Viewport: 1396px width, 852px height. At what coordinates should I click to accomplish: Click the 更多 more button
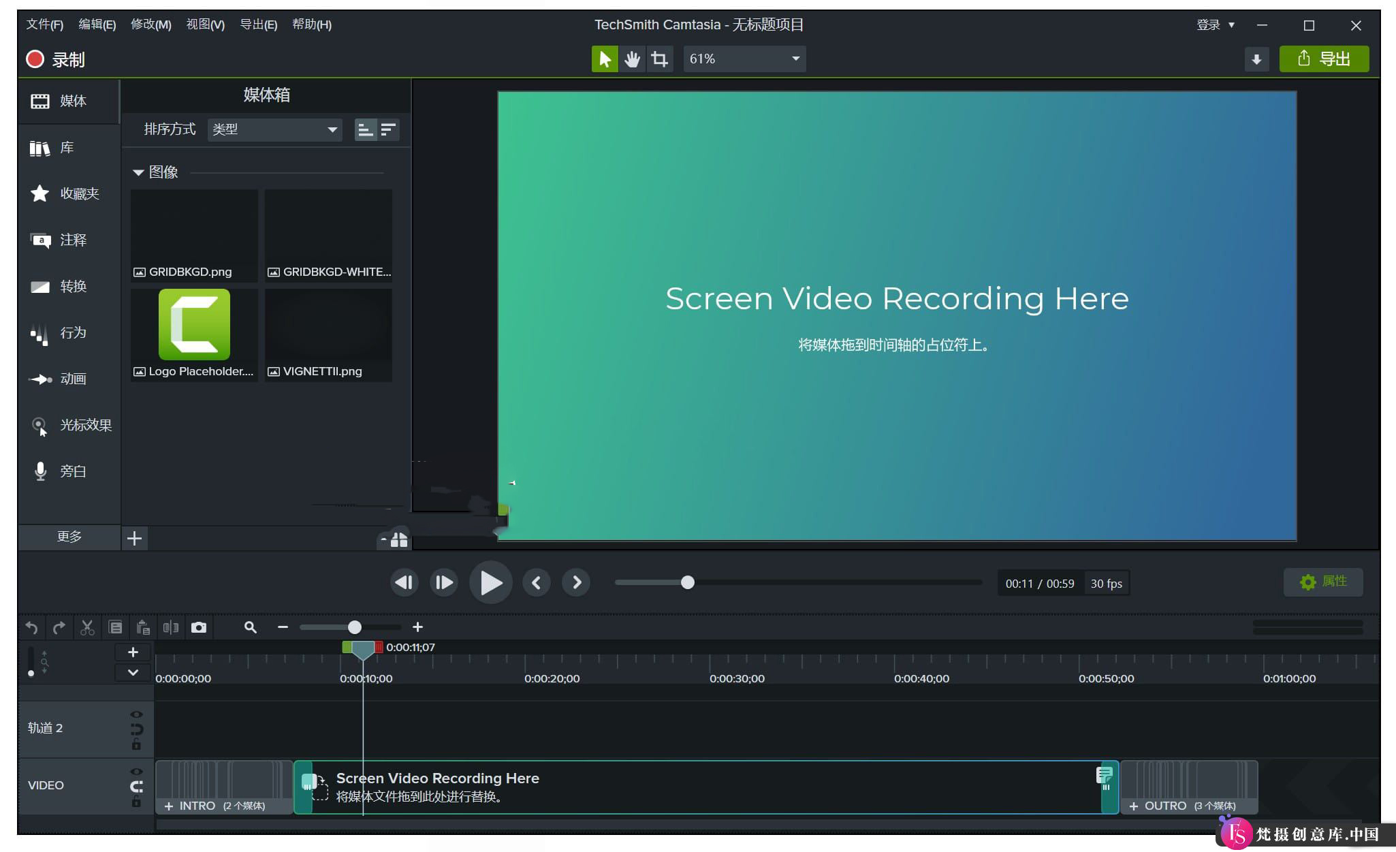pyautogui.click(x=69, y=537)
